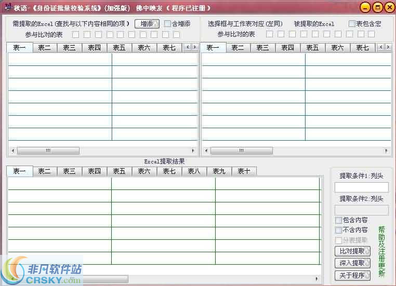Select 表一 tab in right Excel panel

click(213, 47)
